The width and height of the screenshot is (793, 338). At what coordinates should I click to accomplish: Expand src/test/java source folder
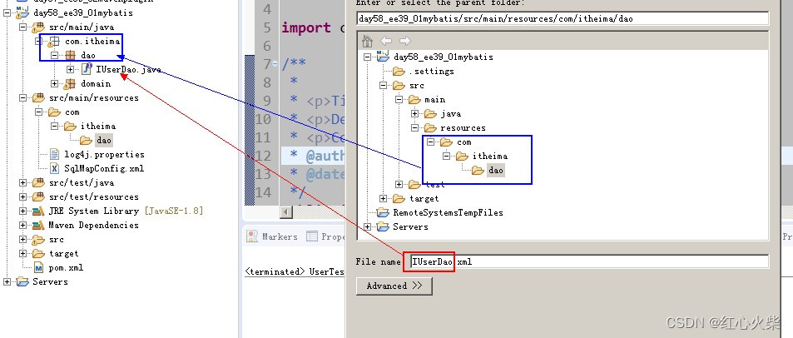point(22,182)
